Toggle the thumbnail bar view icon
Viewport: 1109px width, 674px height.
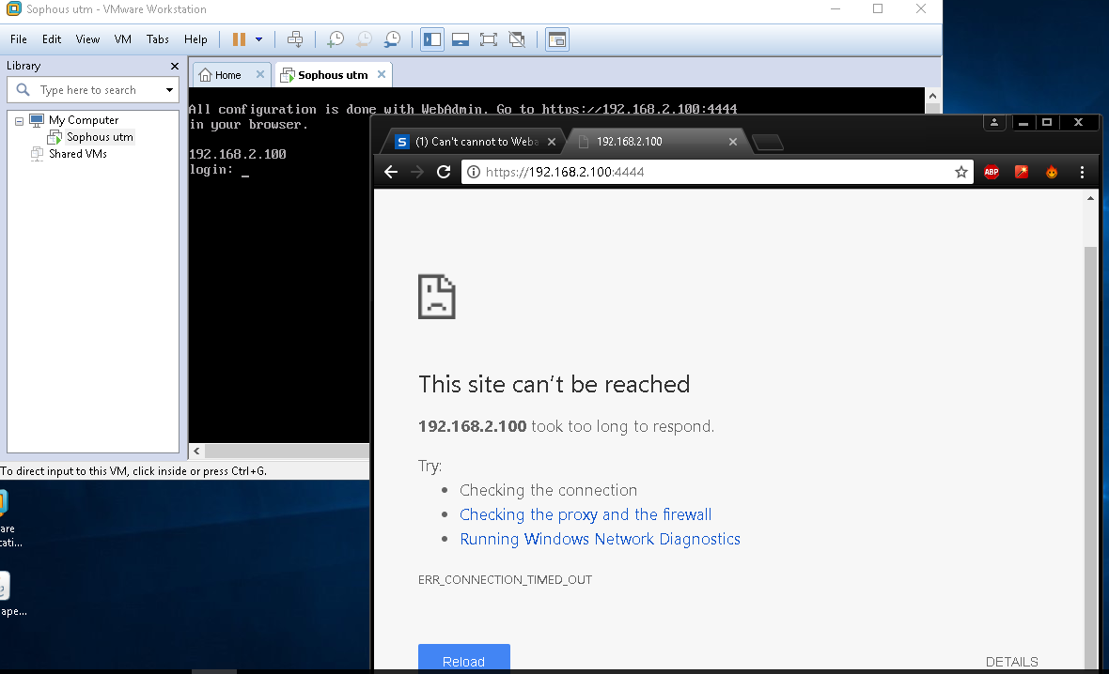coord(461,39)
